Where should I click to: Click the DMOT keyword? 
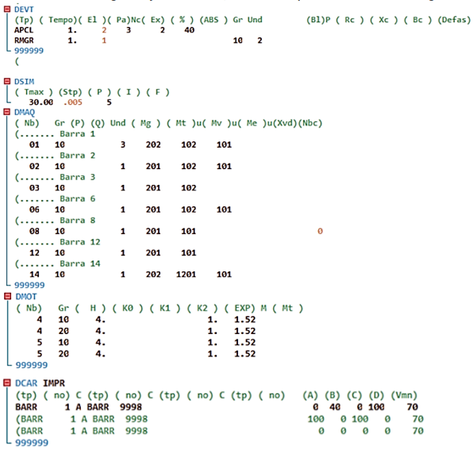coord(26,297)
